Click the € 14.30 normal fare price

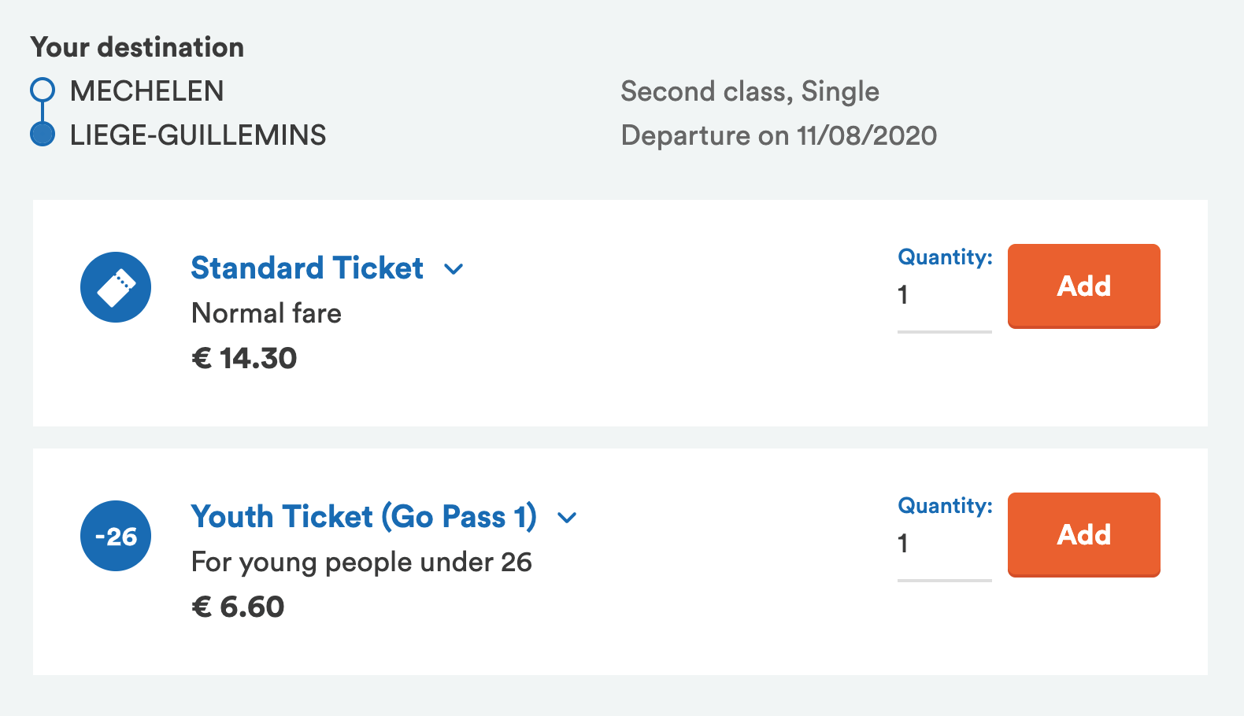click(244, 359)
